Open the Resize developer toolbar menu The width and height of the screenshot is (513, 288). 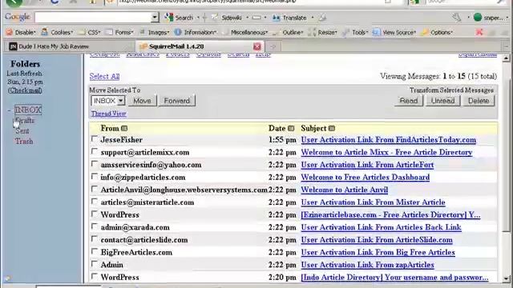tap(323, 32)
